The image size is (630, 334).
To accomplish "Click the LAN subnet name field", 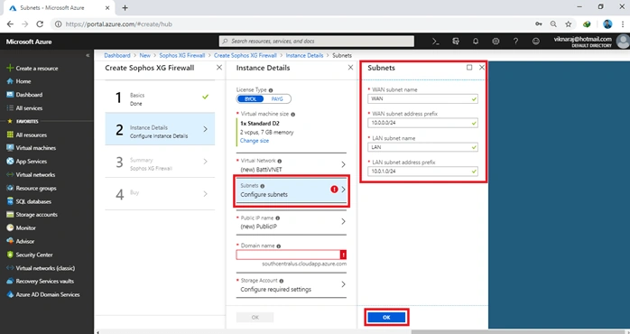I will click(x=422, y=147).
